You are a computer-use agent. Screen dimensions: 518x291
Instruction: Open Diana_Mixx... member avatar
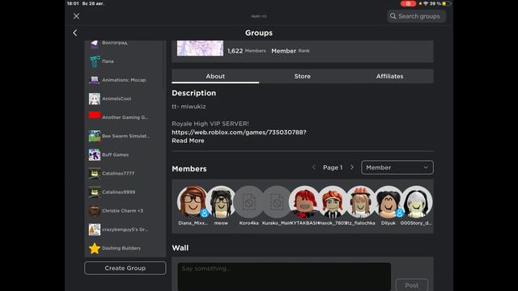(193, 202)
